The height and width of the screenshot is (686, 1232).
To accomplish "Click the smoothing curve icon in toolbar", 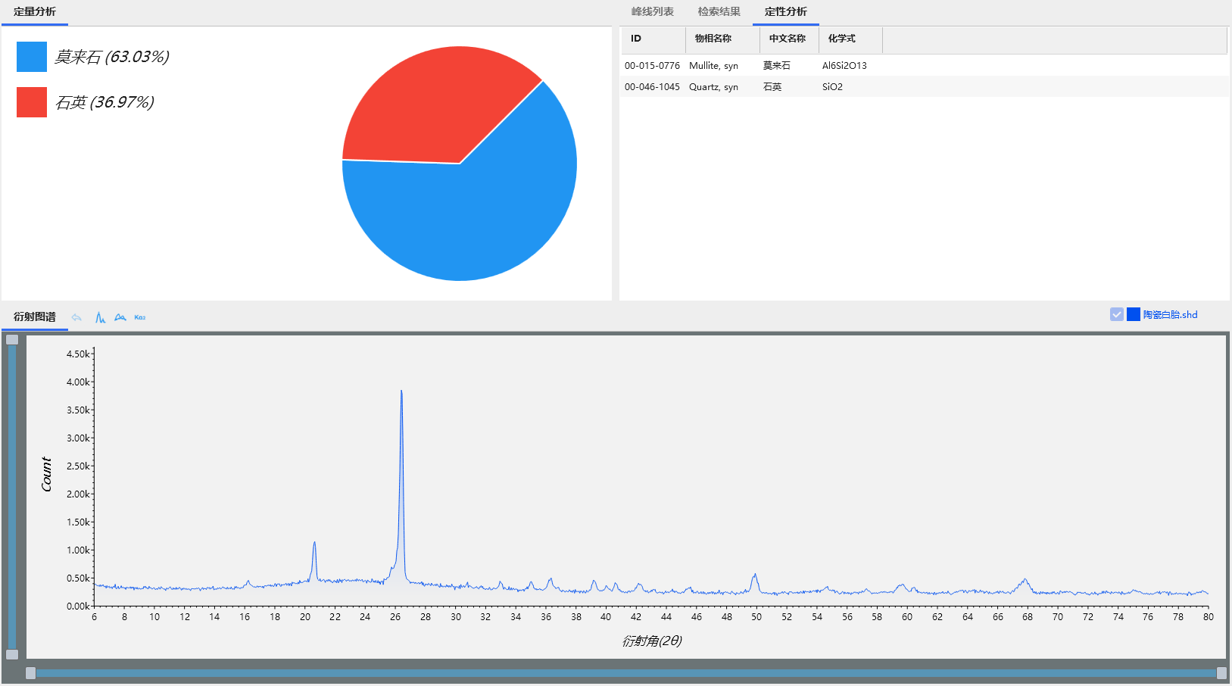I will pos(120,317).
